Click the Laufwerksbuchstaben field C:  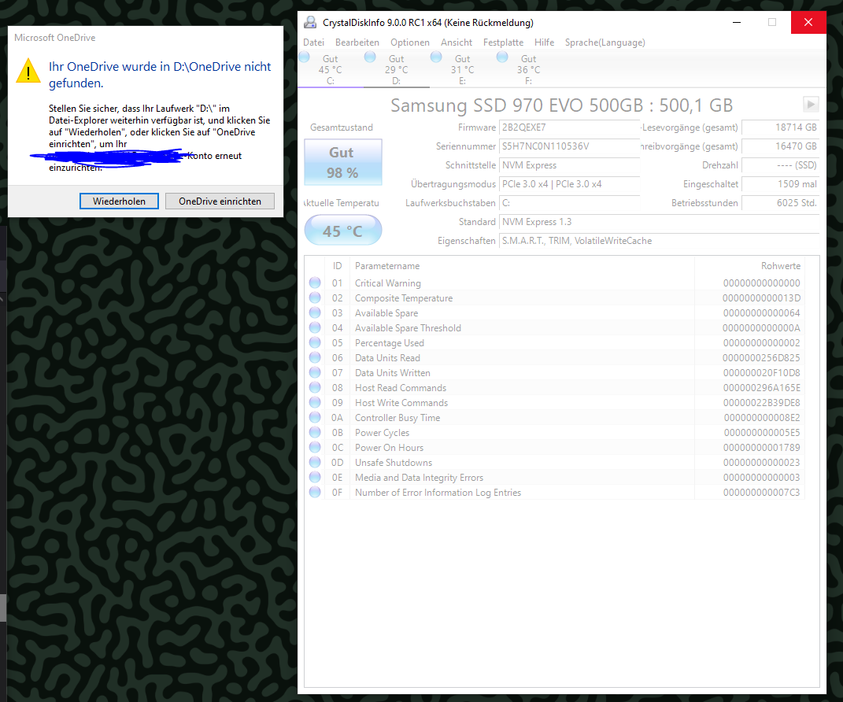coord(569,202)
